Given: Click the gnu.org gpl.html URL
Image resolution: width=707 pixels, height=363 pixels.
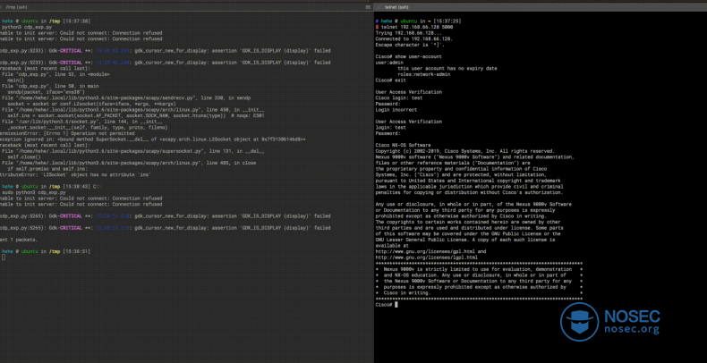Looking at the screenshot, I should tap(426, 251).
